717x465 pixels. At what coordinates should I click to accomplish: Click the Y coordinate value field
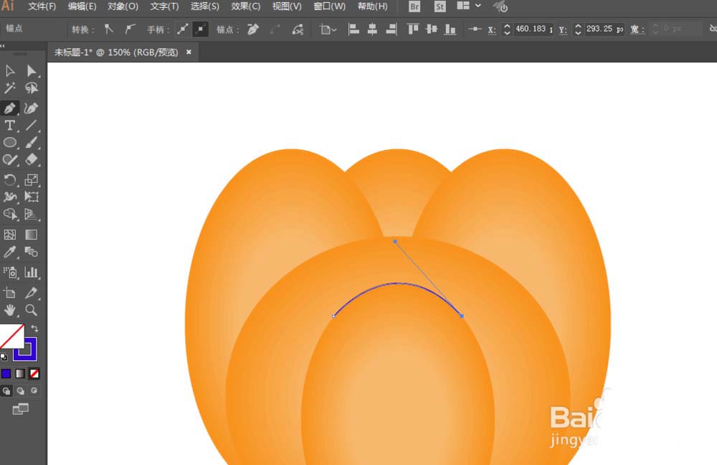point(604,29)
